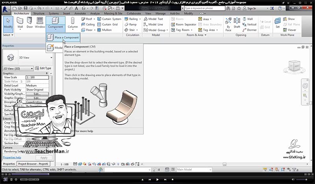Switch to the Project Browser tab
This screenshot has width=315, height=184.
click(x=33, y=164)
